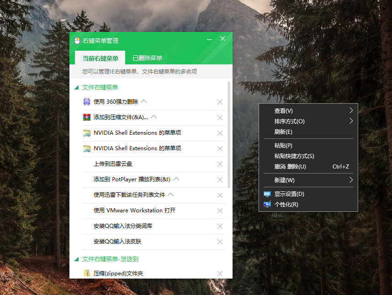The height and width of the screenshot is (295, 392).
Task: Collapse the 文件右键菜单-发送到 section triangle
Action: point(77,259)
